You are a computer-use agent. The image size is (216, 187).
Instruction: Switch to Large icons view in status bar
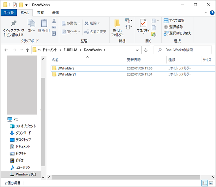[211, 183]
